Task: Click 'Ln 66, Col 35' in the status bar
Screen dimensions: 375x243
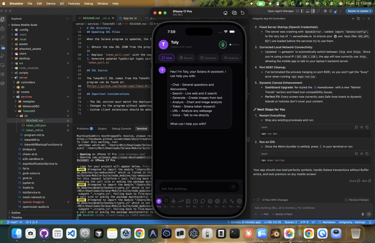Action: pyautogui.click(x=273, y=222)
